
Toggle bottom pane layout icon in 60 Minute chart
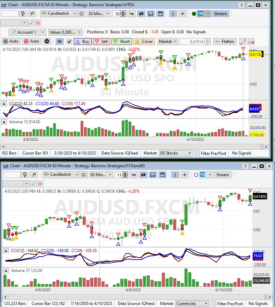coord(153,175)
